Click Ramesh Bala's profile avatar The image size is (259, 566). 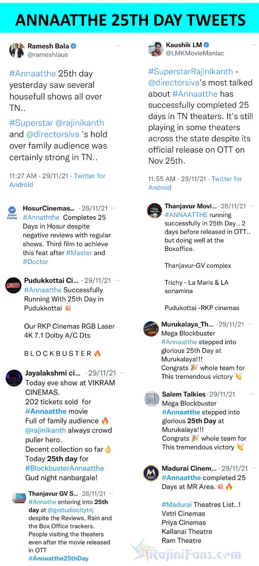pos(17,50)
